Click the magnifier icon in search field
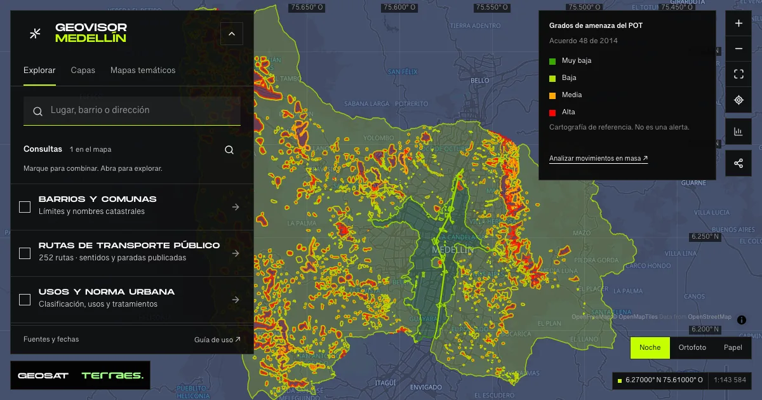Image resolution: width=762 pixels, height=400 pixels. click(x=38, y=110)
